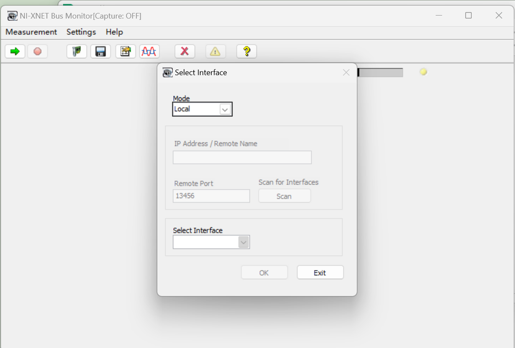Click the grey progress bar behind the dialog
The height and width of the screenshot is (348, 515).
pyautogui.click(x=380, y=73)
